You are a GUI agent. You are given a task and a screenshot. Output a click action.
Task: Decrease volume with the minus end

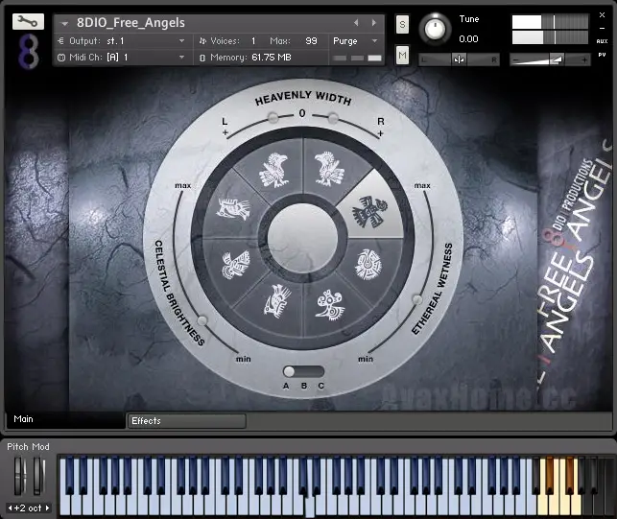[x=515, y=59]
